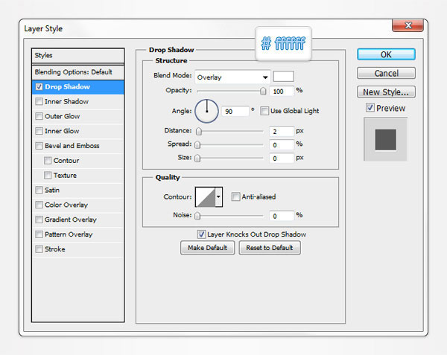Viewport: 447px width, 355px height.
Task: Uncheck the Drop Shadow checkbox
Action: (x=39, y=87)
